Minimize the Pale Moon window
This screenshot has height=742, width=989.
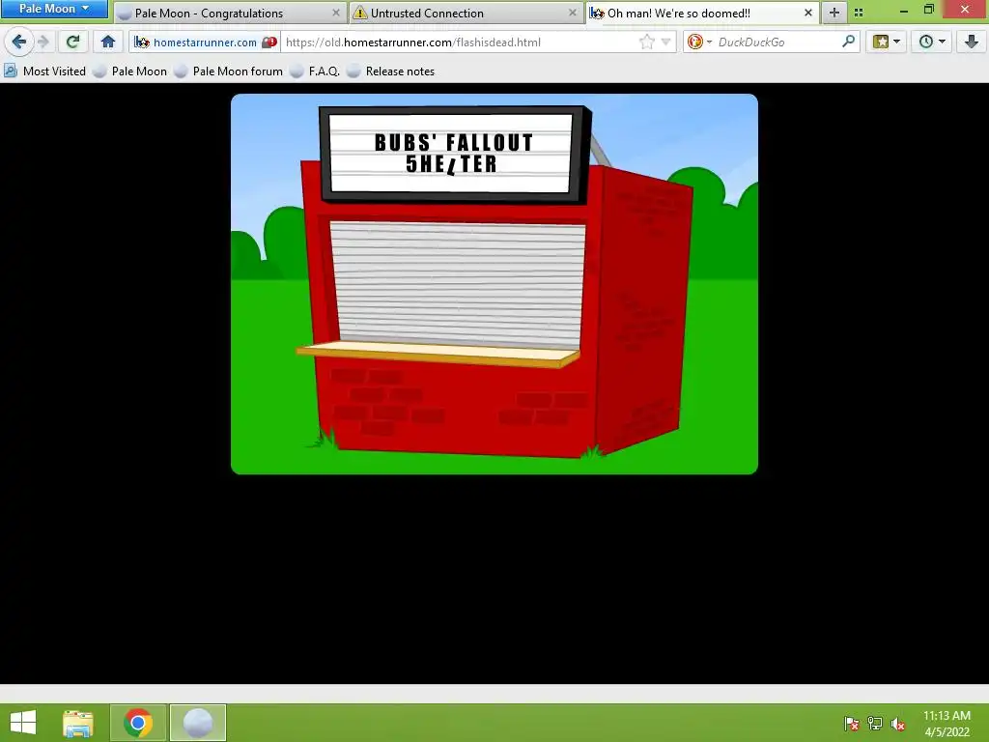click(x=904, y=10)
